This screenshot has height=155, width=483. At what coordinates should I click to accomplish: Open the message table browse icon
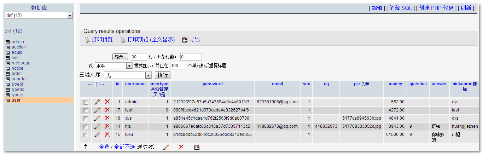8,63
